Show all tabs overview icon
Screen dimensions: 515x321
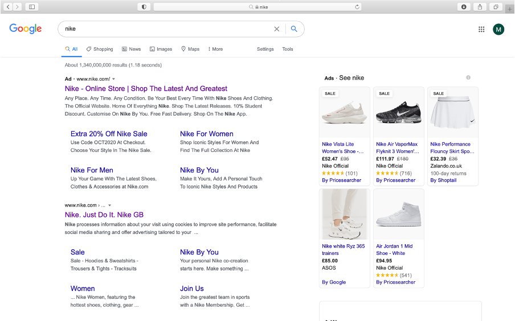(x=496, y=7)
